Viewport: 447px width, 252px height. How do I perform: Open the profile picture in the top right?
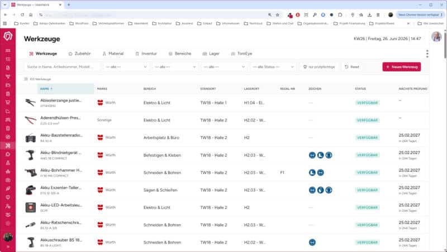(x=436, y=37)
